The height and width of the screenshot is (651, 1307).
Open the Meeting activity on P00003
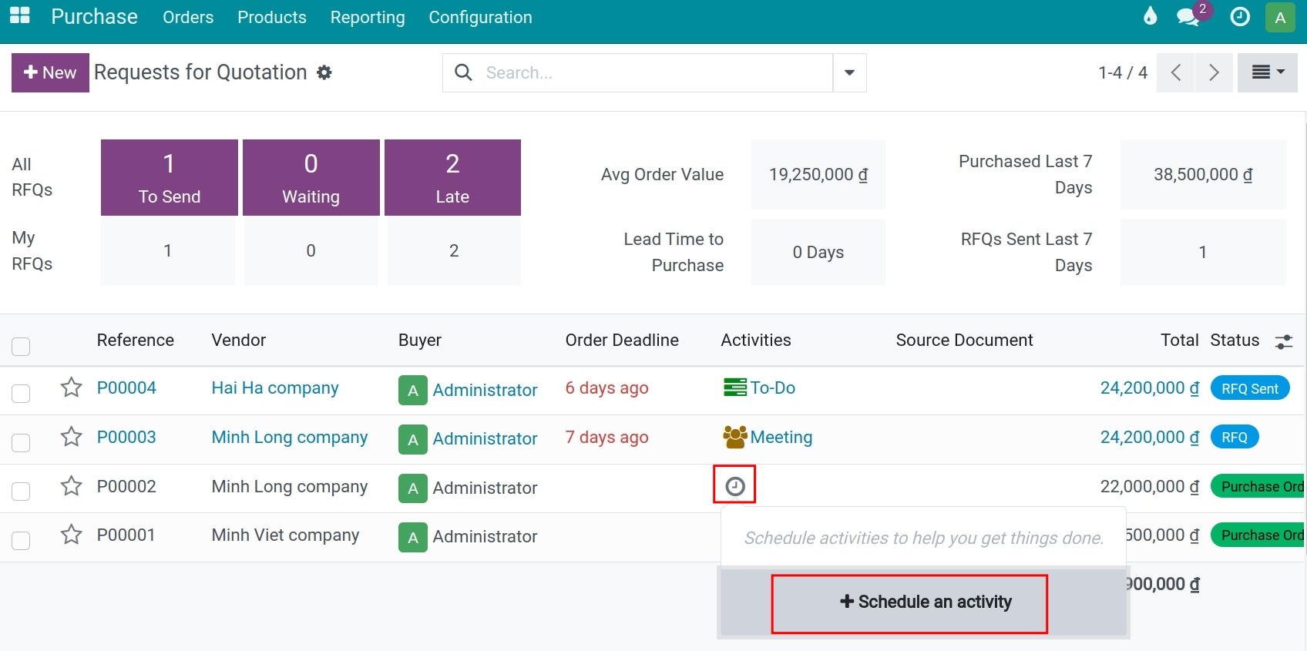pyautogui.click(x=768, y=437)
